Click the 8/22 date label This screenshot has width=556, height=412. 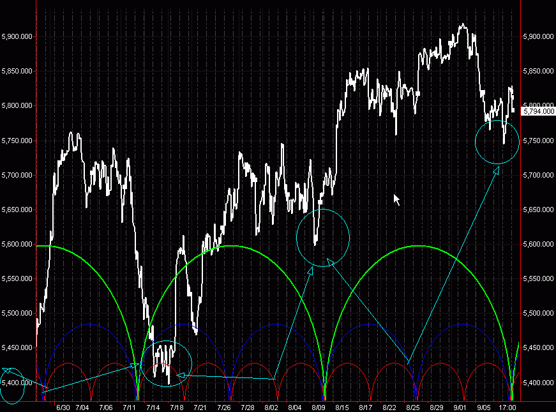(x=389, y=408)
